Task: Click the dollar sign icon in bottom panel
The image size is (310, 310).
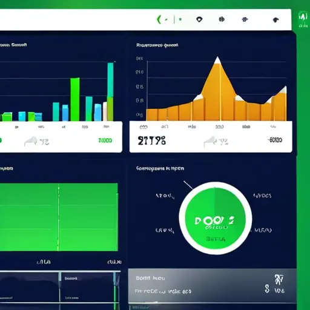Action: (x=267, y=289)
